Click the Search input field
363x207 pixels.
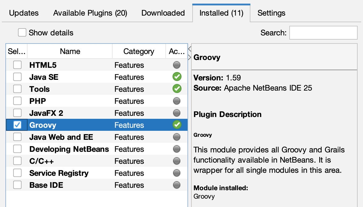tap(323, 33)
